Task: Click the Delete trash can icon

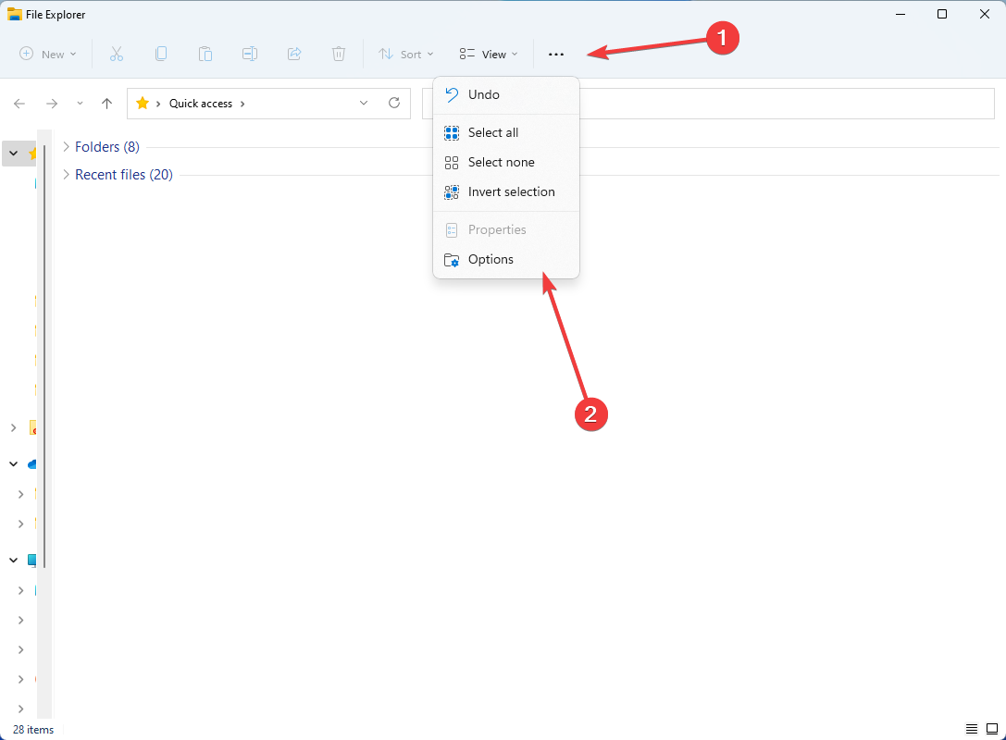Action: pyautogui.click(x=339, y=54)
